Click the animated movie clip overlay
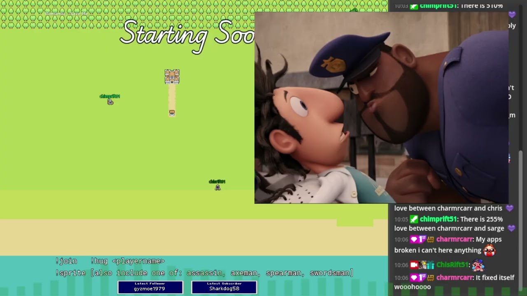This screenshot has height=296, width=527. pos(381,108)
